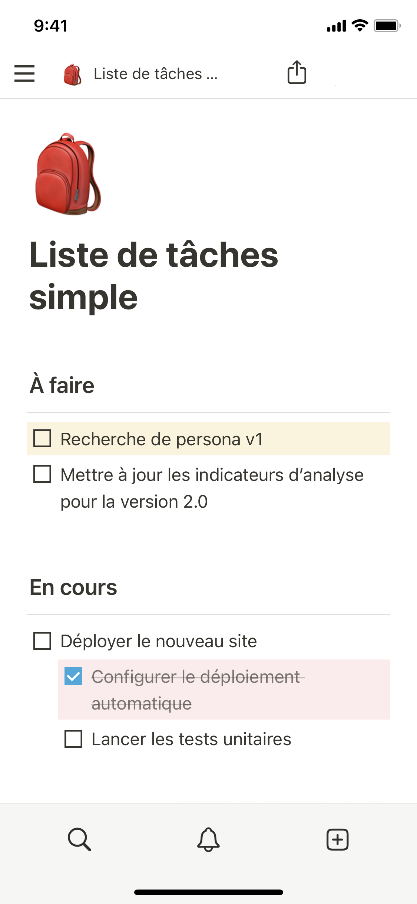Tap the truncated Liste de tâches breadcrumb title
Image resolution: width=417 pixels, height=904 pixels.
pos(156,74)
